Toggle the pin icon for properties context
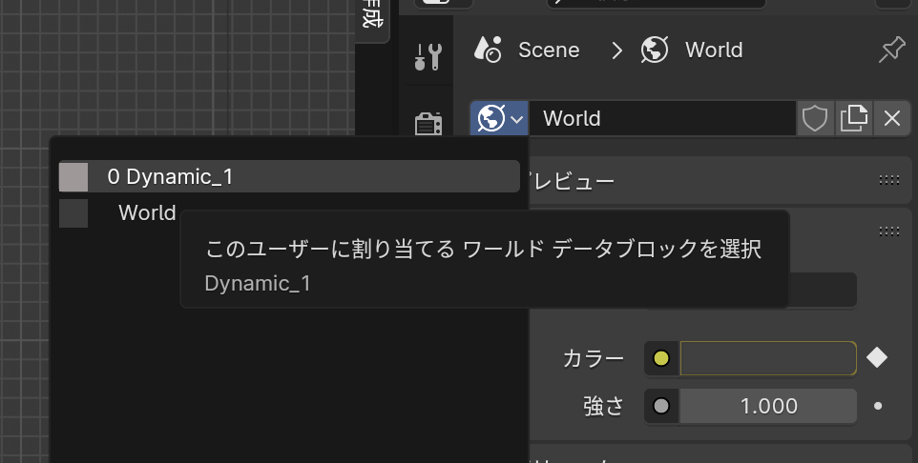This screenshot has width=918, height=463. (x=892, y=50)
